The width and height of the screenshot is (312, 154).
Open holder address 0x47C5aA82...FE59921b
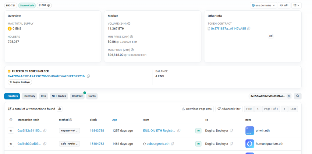(x=46, y=76)
